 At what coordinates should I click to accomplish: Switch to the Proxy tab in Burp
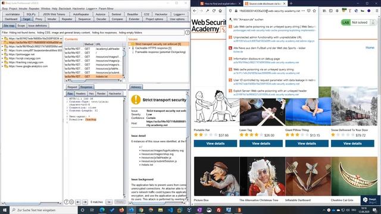[39, 19]
